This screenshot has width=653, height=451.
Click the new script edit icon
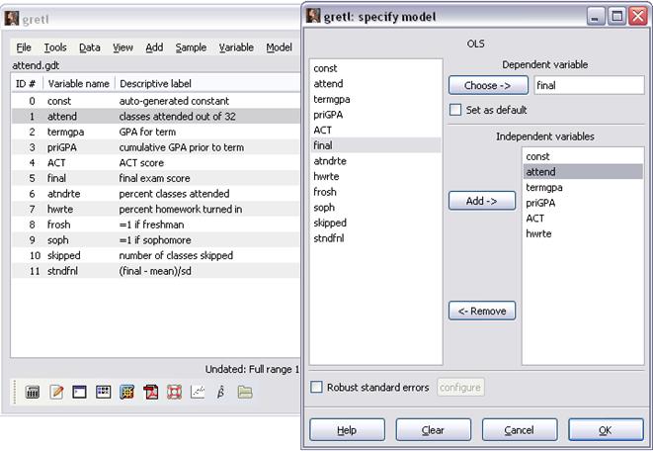(56, 393)
